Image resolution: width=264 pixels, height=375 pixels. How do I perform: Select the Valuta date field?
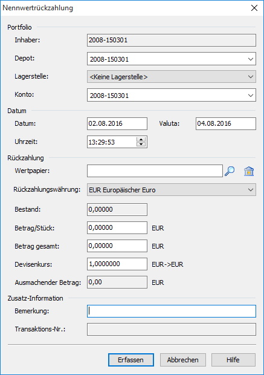(226, 123)
